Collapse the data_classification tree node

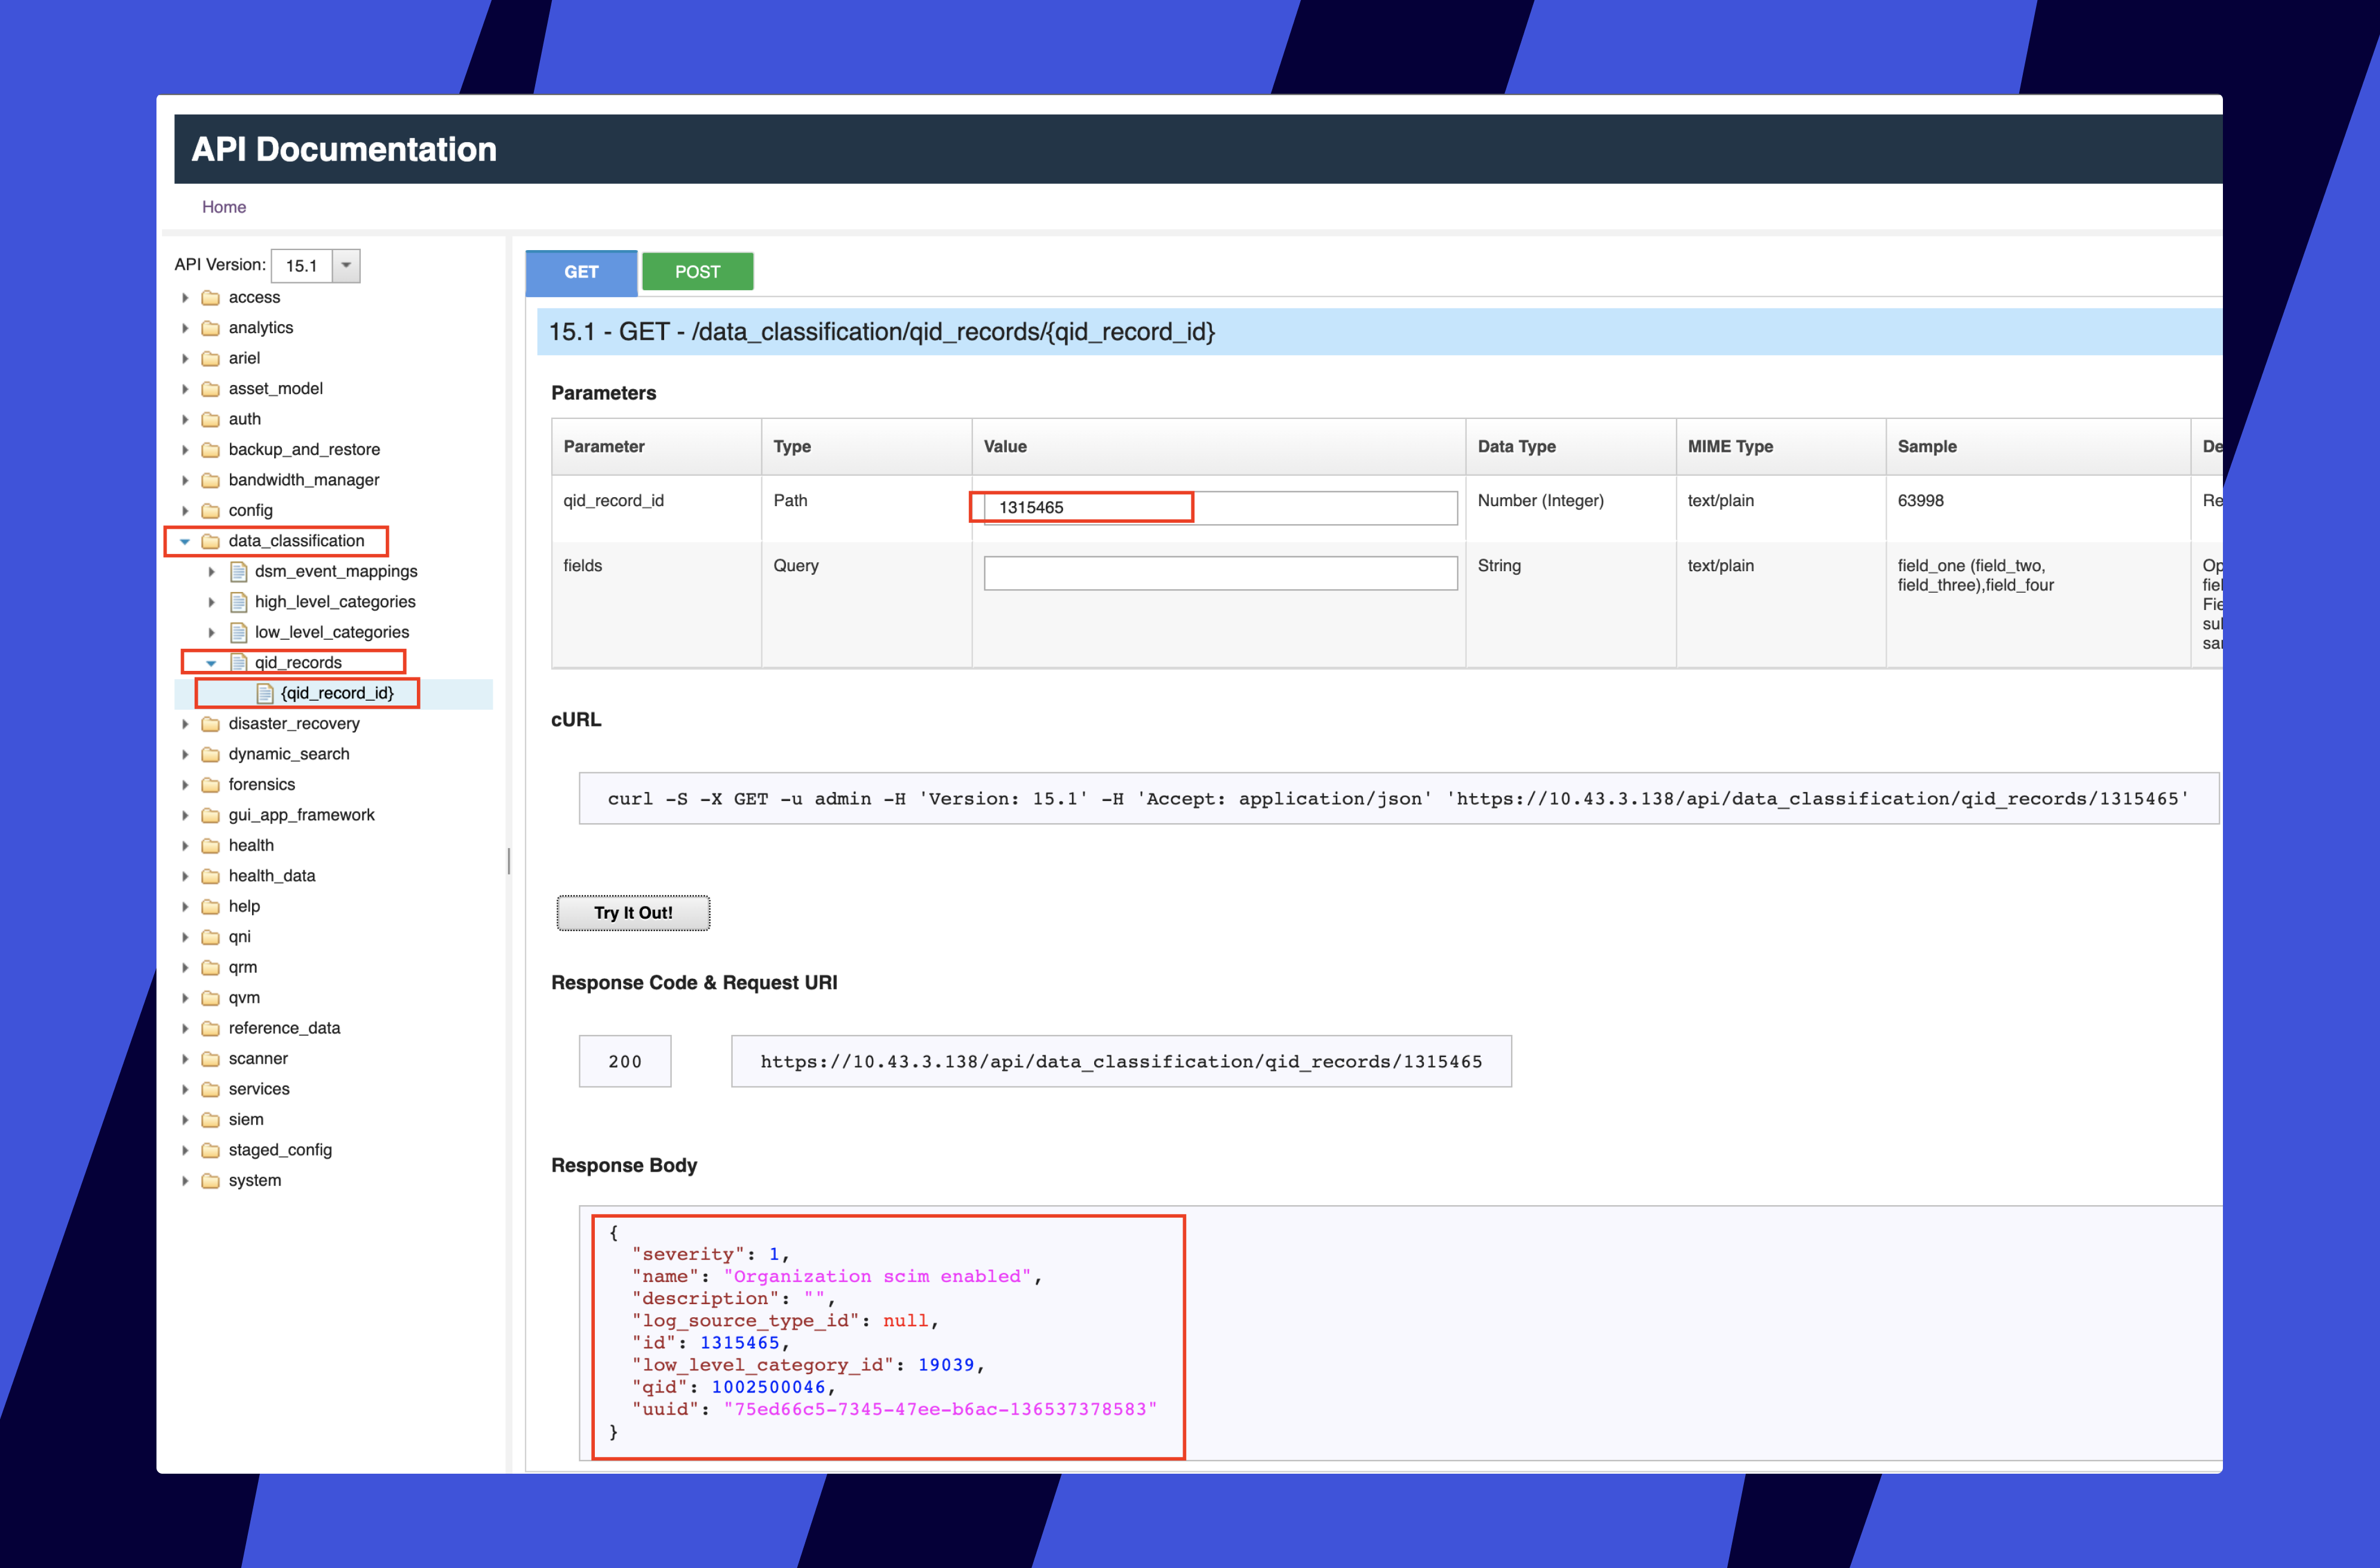pos(185,541)
